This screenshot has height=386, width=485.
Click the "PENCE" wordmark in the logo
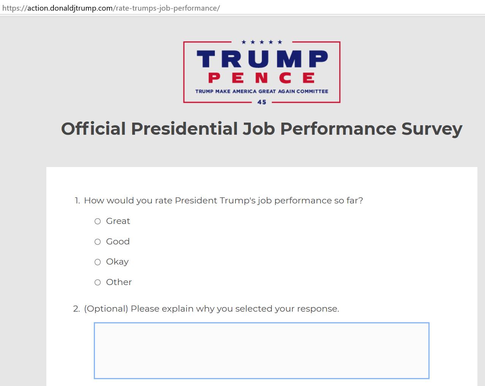[261, 78]
